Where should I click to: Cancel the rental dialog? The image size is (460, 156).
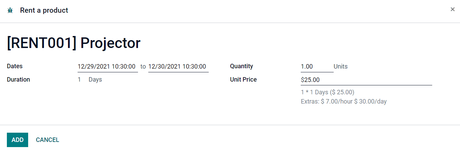point(47,140)
